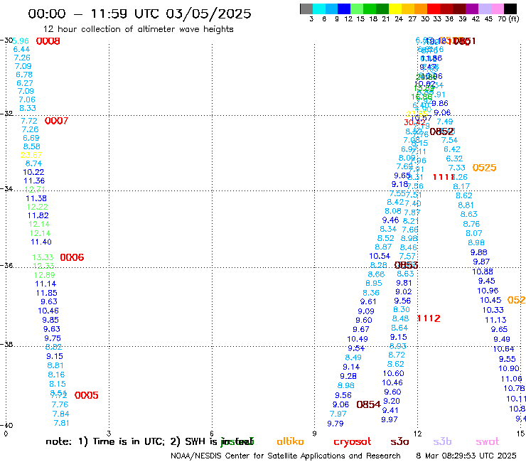Screen dimensions: 526x462
Task: Click the 0008 time label
Action: [48, 41]
